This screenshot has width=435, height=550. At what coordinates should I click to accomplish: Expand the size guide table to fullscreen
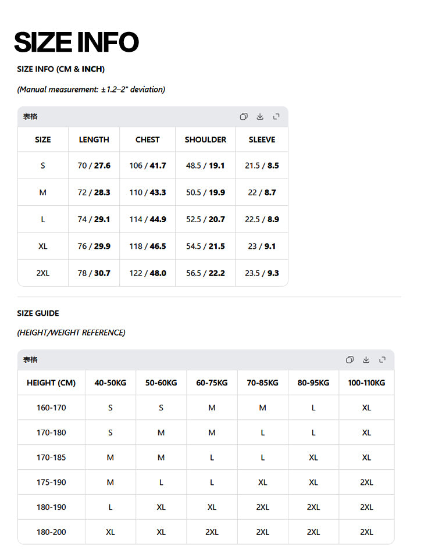pos(383,359)
